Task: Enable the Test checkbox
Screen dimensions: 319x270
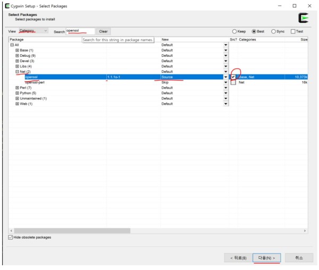Action: tap(293, 31)
